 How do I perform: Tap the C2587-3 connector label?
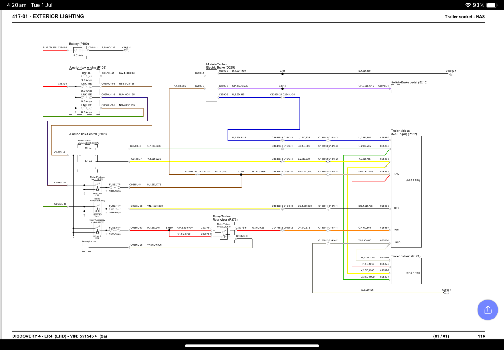[385, 264]
